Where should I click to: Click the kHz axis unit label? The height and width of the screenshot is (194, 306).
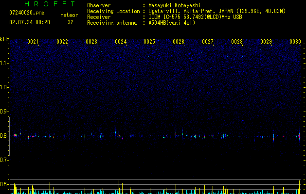4,39
